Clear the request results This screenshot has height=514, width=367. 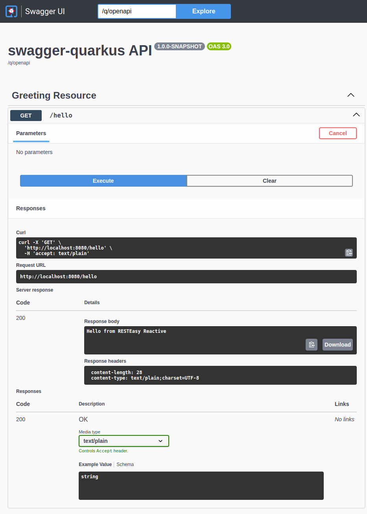270,181
